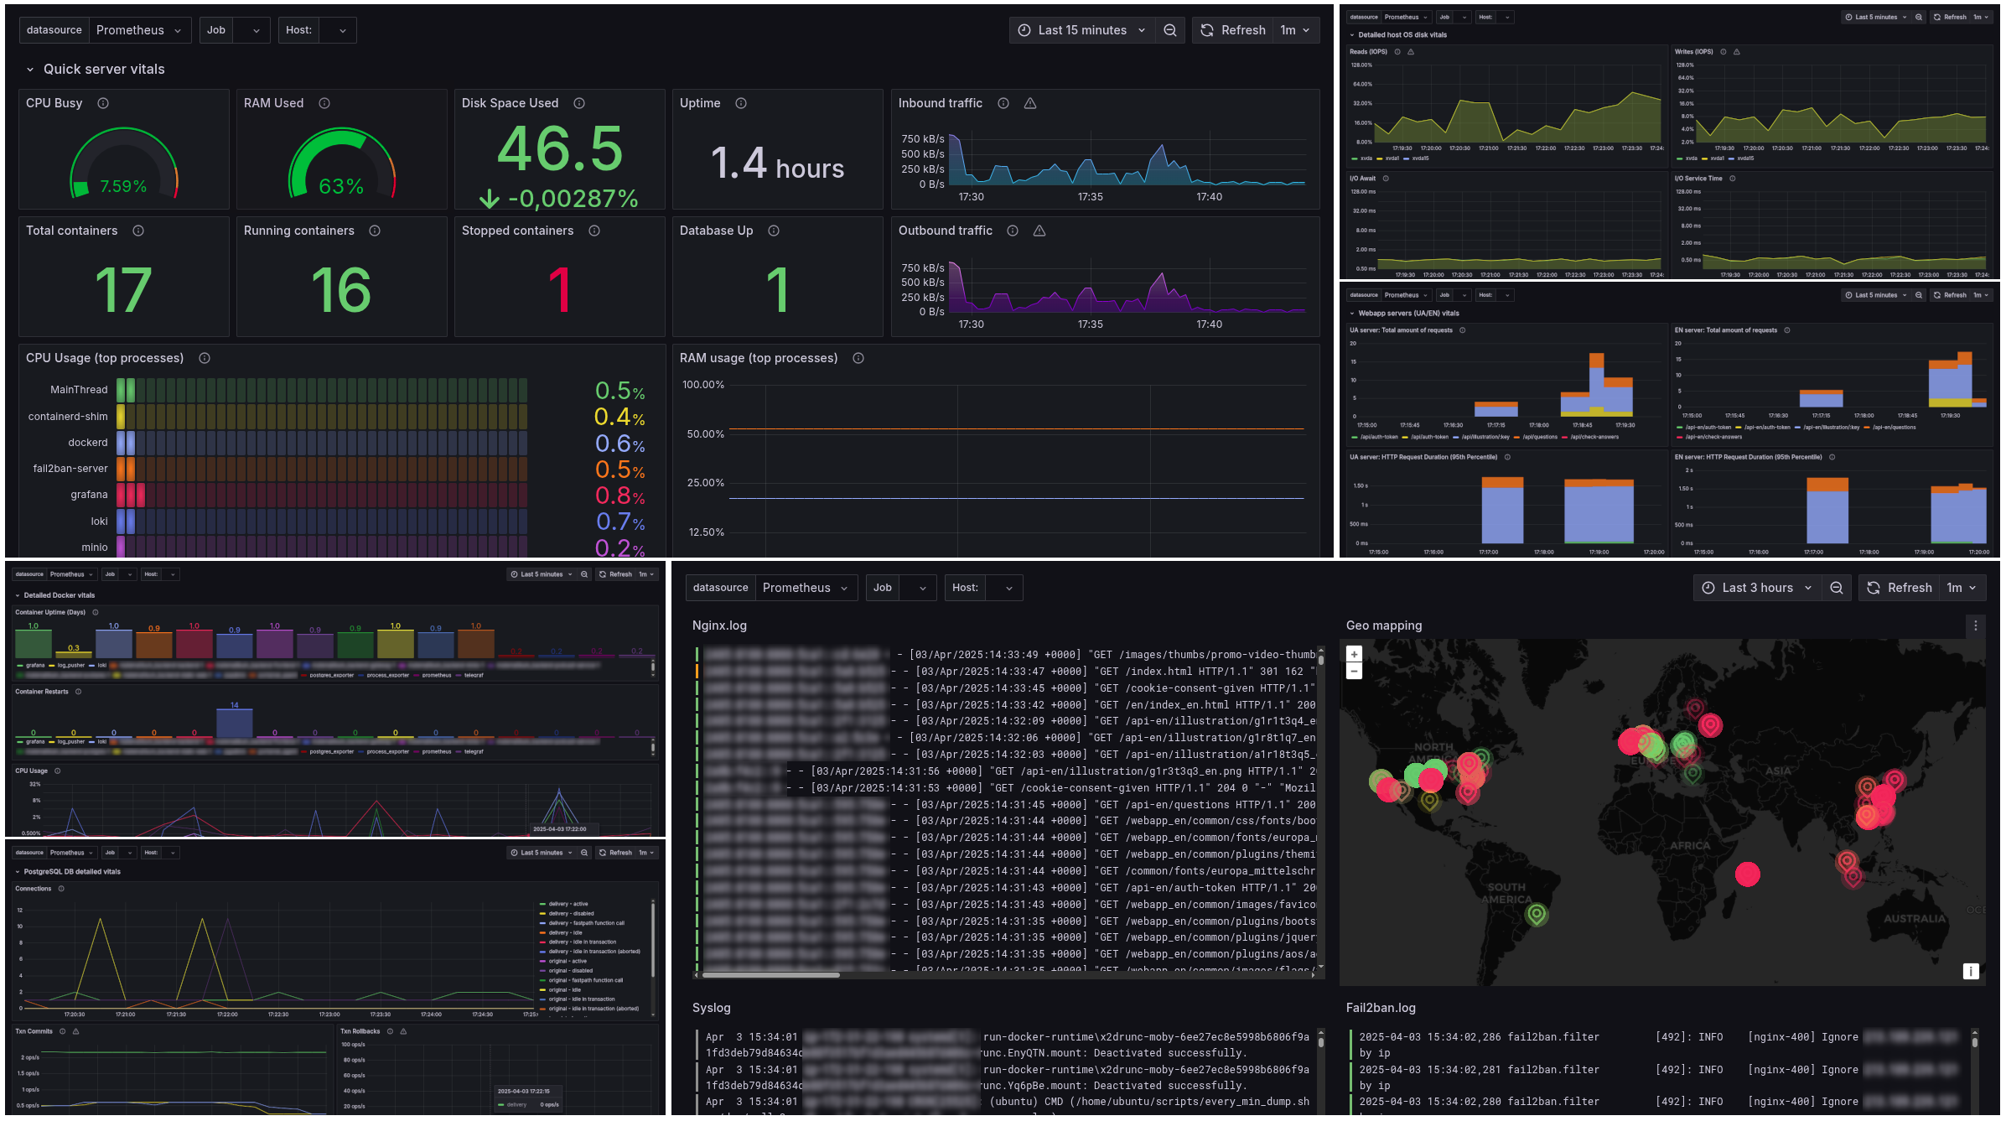This screenshot has height=1121, width=2006.
Task: Show the CPU Busy panel info icon
Action: (x=103, y=103)
